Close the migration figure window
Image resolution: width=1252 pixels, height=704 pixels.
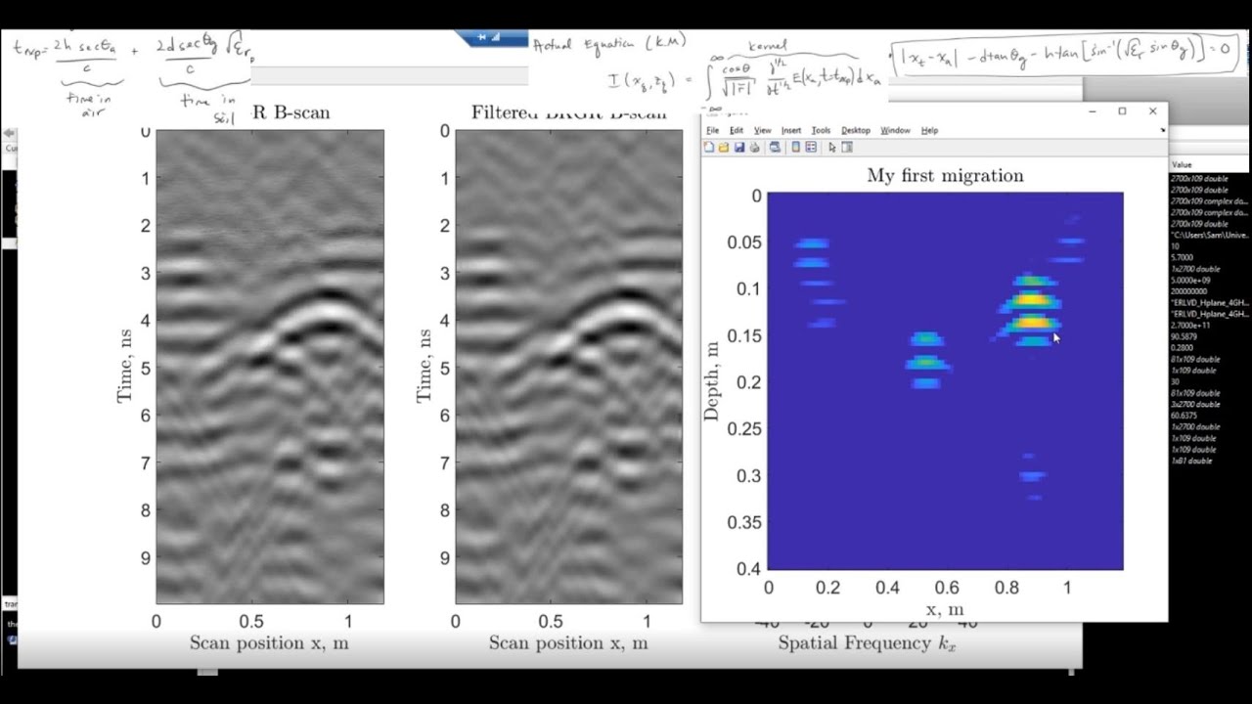tap(1152, 111)
